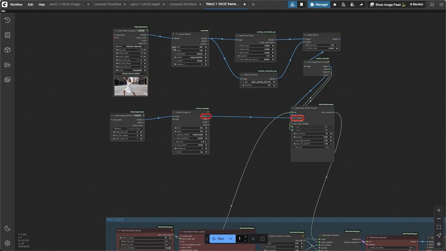
Task: Open settings gear in sidebar
Action: click(7, 243)
